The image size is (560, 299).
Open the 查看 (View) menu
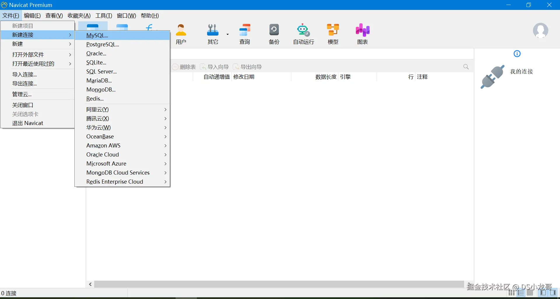(54, 16)
